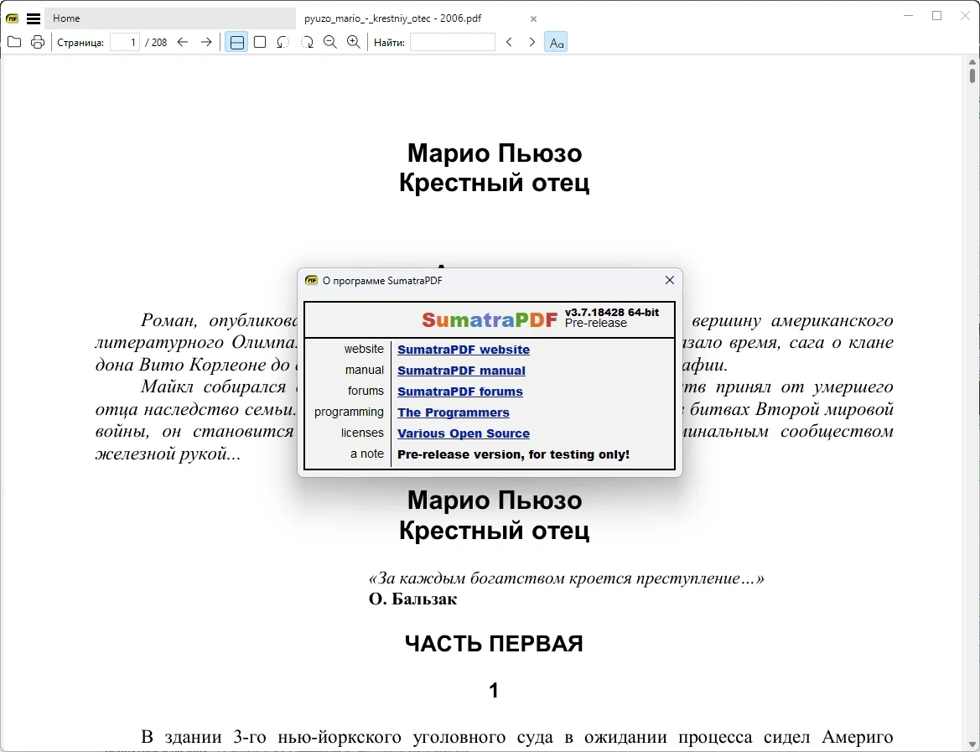Go to the next page arrow
The width and height of the screenshot is (980, 752).
(206, 43)
